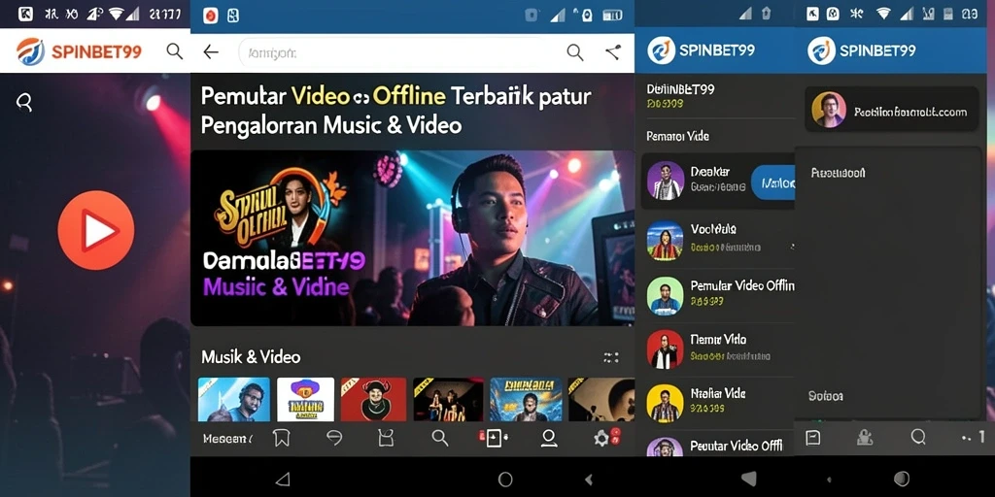Viewport: 995px width, 497px height.
Task: Tap the blue landscape avatar beside Voolvtula
Action: 665,241
